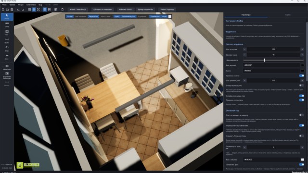The image size is (308, 173).
Task: Click the Фон экрана color swatch
Action: tap(302, 65)
